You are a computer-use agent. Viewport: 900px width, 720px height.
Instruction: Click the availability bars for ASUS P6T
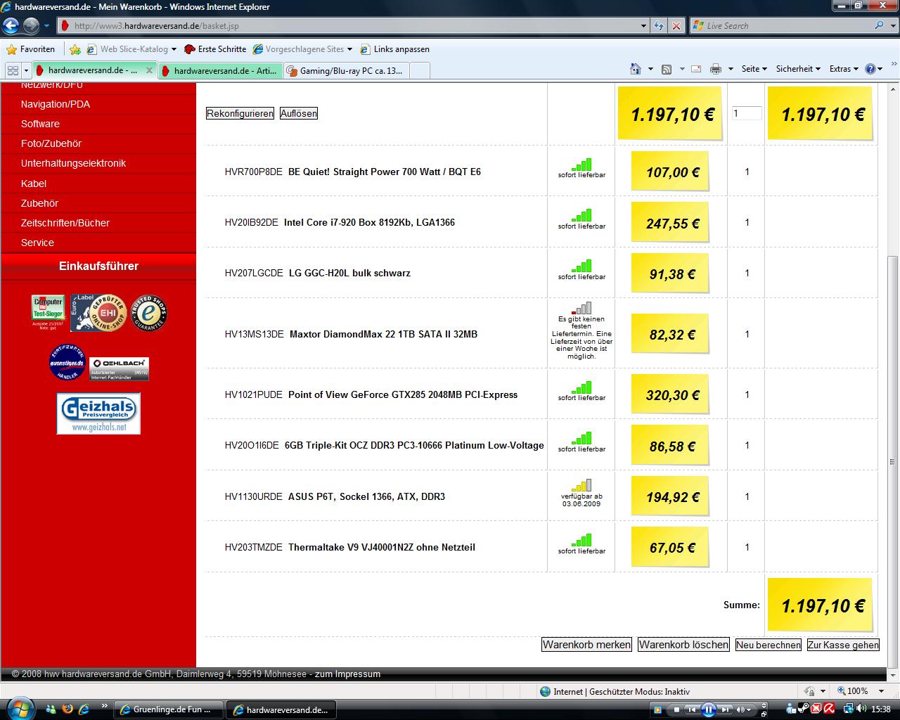click(x=581, y=485)
